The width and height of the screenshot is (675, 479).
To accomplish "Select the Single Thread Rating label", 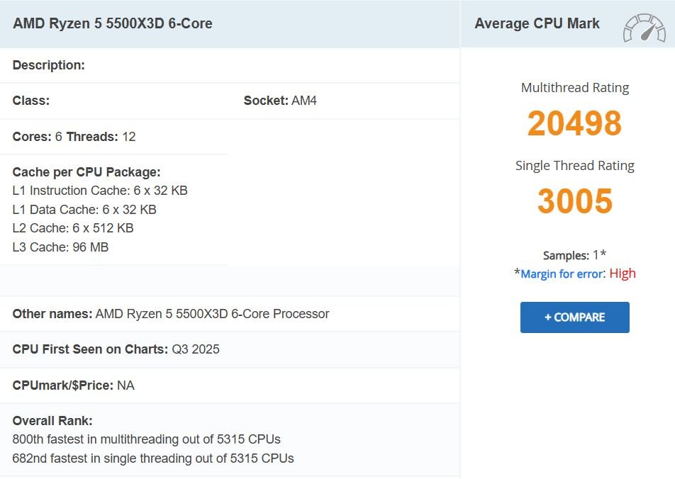I will click(574, 166).
